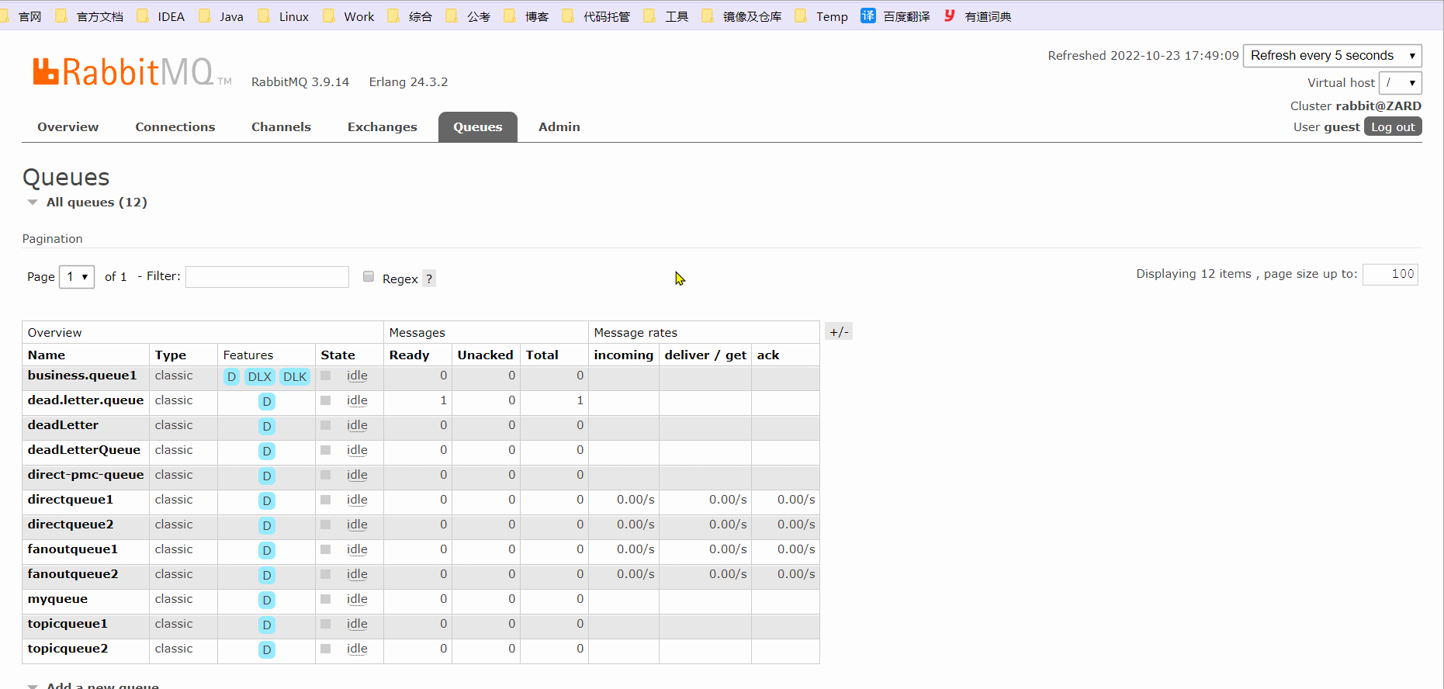Click the Log out button

pyautogui.click(x=1393, y=127)
